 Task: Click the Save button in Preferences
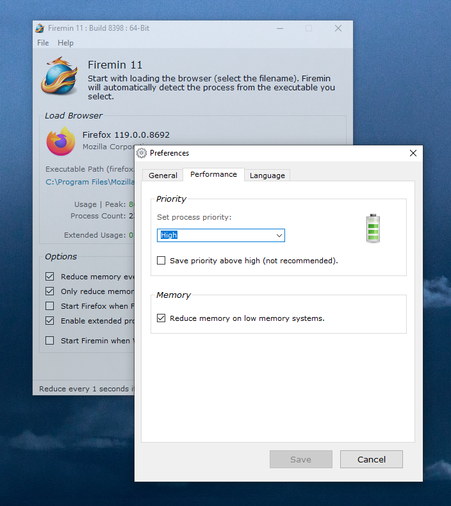301,459
